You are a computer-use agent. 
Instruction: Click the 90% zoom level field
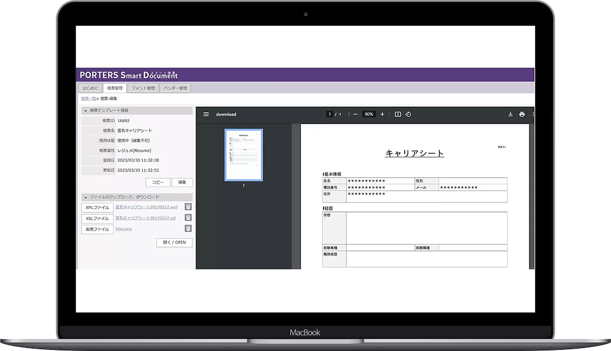click(368, 114)
